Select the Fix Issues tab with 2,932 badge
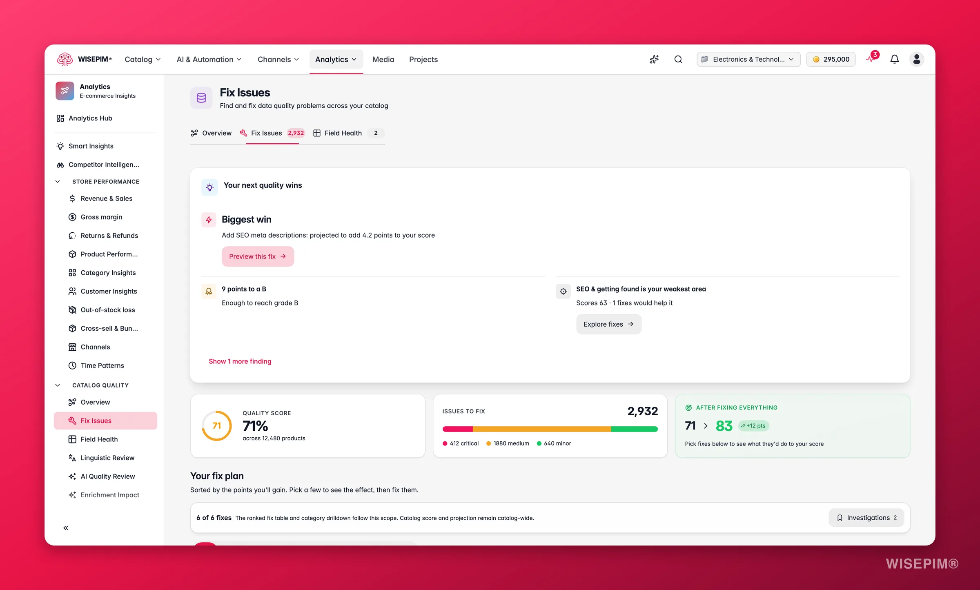The width and height of the screenshot is (980, 590). (x=272, y=133)
